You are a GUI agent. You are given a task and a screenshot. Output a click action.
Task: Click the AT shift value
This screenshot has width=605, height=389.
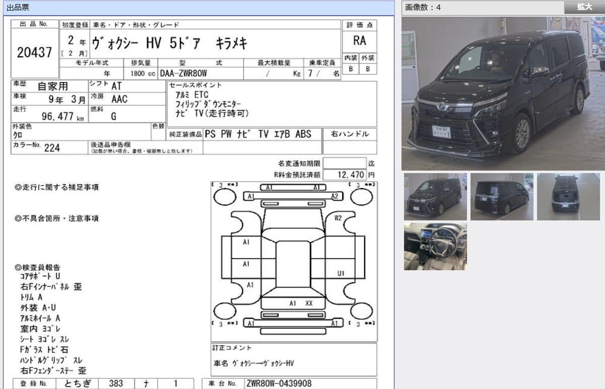pyautogui.click(x=116, y=87)
